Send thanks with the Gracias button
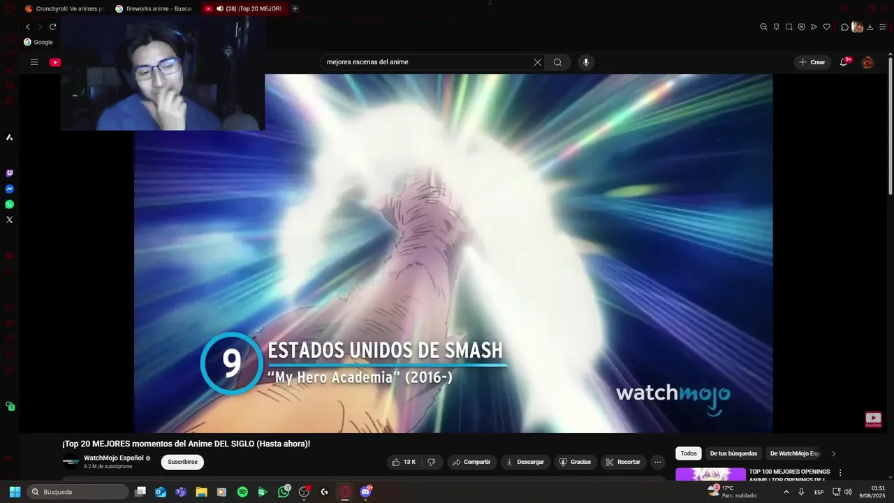Viewport: 894px width, 503px height. pyautogui.click(x=574, y=462)
